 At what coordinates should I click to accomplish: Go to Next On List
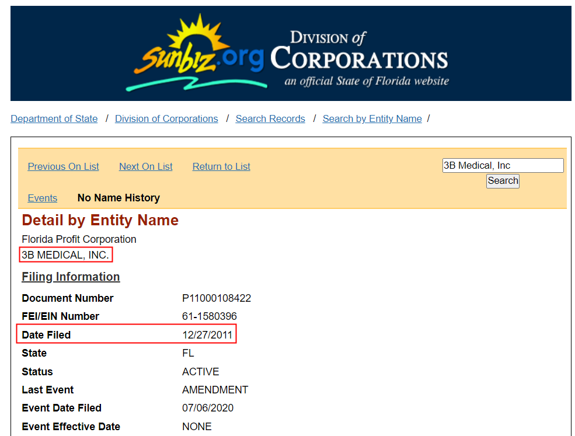tap(145, 166)
